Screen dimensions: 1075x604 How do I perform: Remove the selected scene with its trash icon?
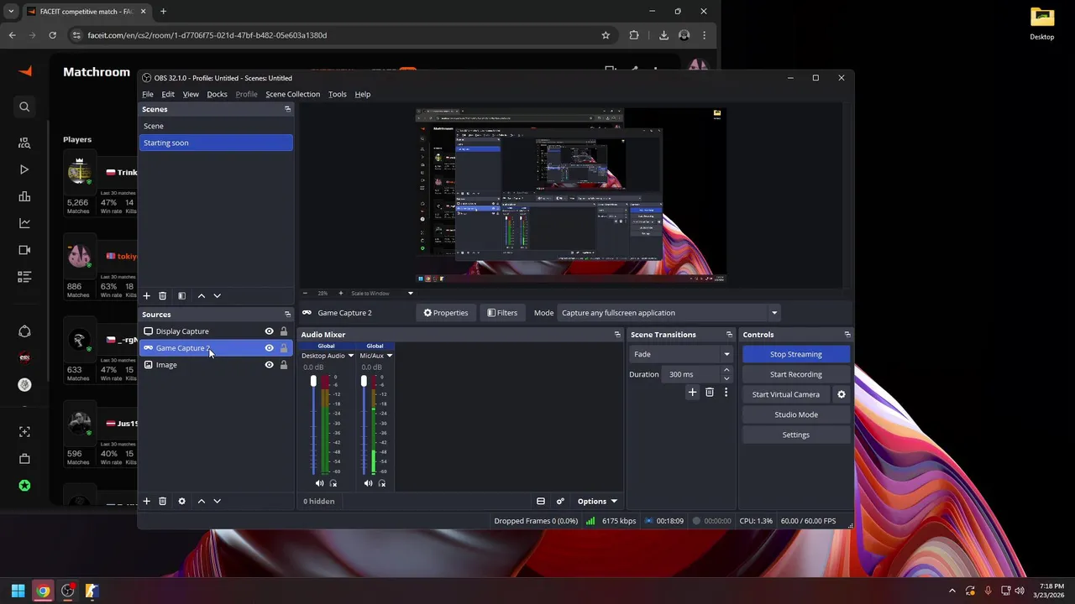coord(163,296)
